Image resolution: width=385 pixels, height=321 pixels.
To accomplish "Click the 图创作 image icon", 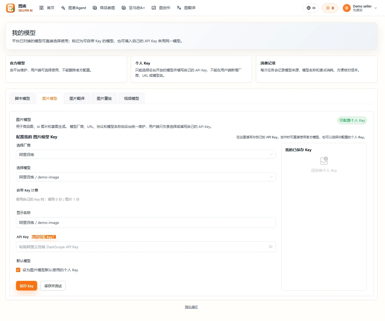I will pyautogui.click(x=154, y=8).
